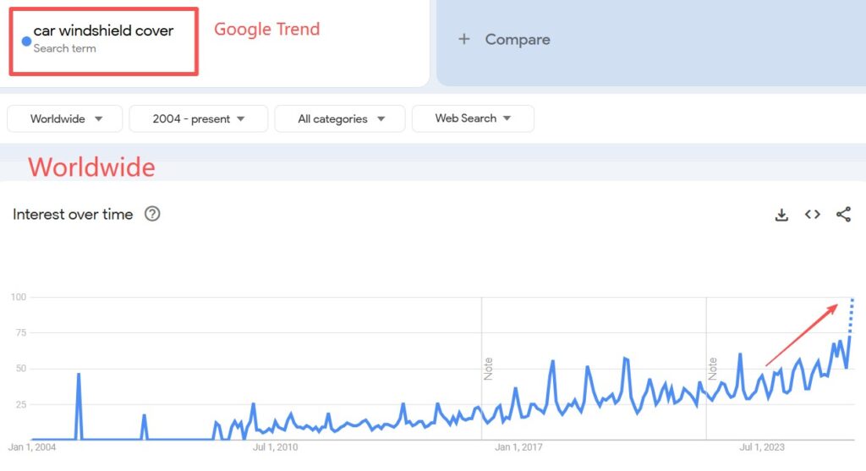Edit the car windshield cover search term

103,31
